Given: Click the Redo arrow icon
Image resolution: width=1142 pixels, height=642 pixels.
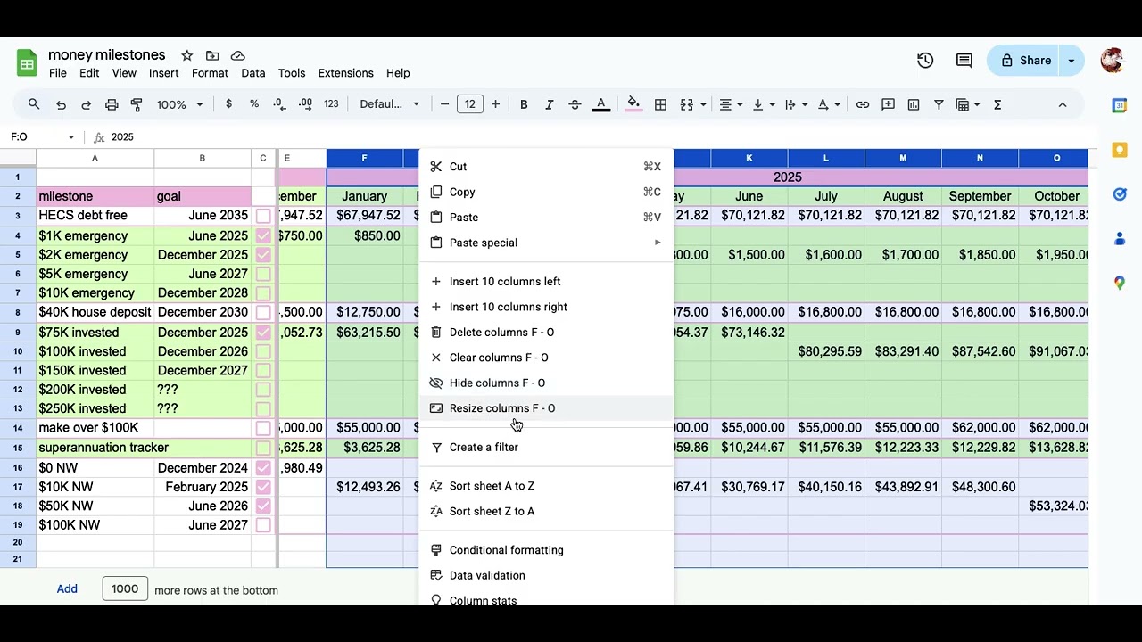Looking at the screenshot, I should pyautogui.click(x=86, y=104).
